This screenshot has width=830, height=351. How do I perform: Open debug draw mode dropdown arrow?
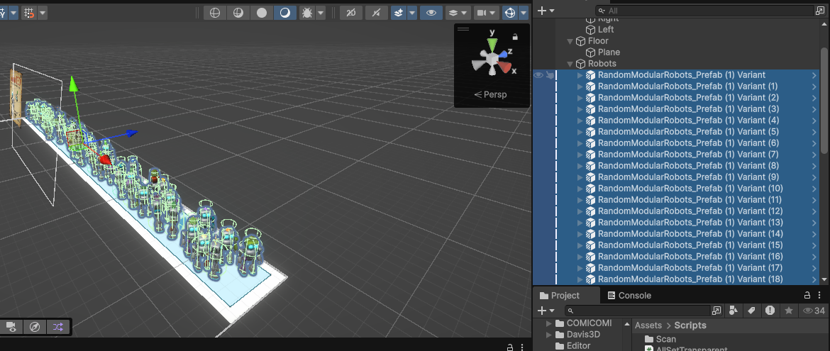320,13
